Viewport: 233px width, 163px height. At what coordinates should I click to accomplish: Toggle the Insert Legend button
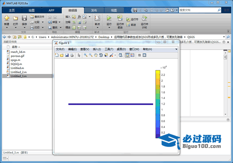(x=132, y=55)
